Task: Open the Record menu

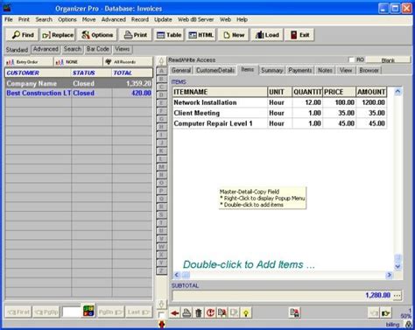Action: click(140, 19)
